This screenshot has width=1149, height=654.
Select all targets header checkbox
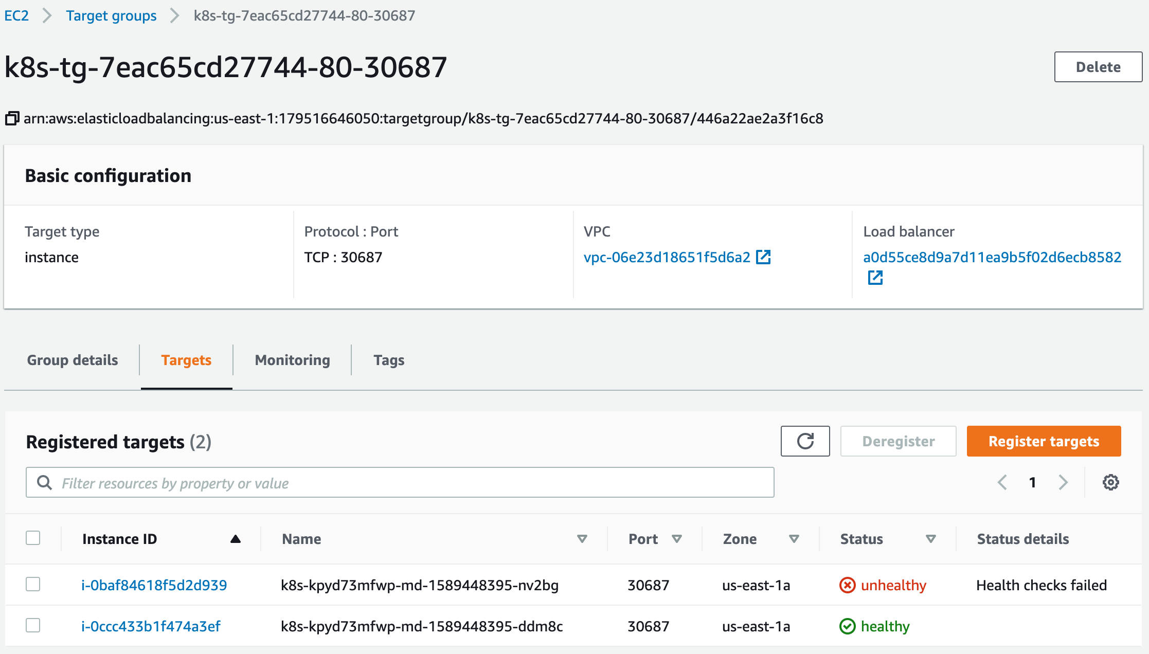(x=33, y=538)
